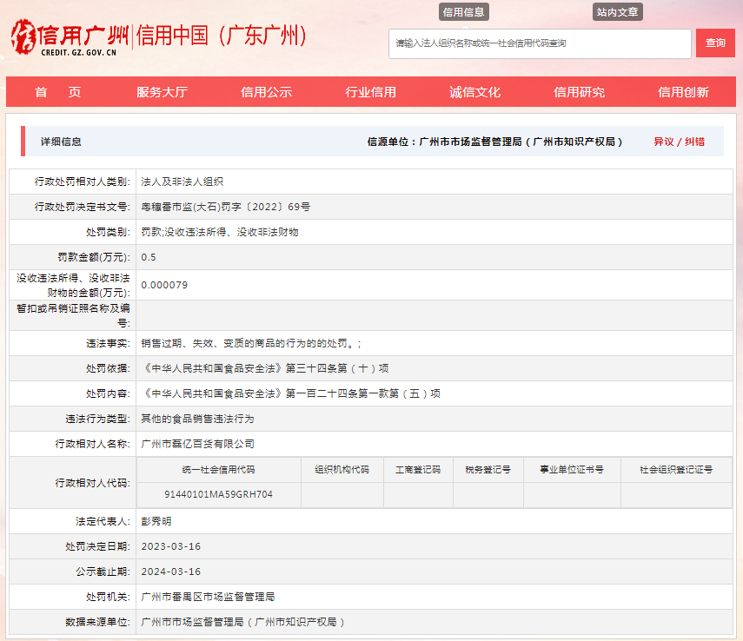
Task: Click the 处罚机关 row label
Action: click(x=108, y=597)
